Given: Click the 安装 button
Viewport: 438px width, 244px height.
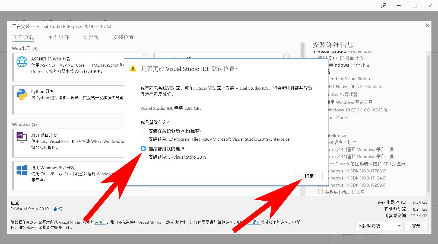Looking at the screenshot, I should tap(416, 226).
